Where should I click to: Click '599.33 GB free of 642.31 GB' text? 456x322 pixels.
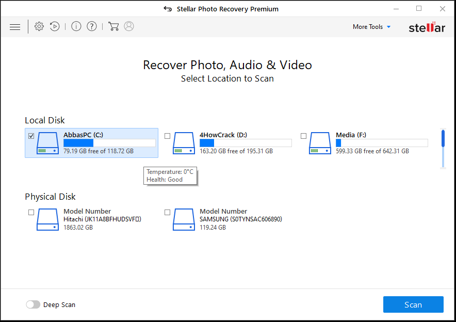click(x=372, y=151)
